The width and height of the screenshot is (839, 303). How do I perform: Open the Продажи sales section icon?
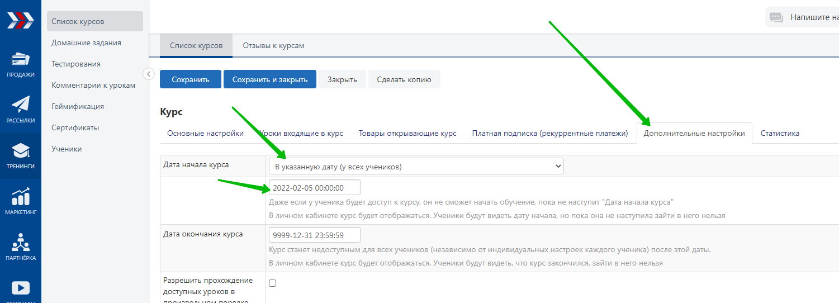point(21,60)
